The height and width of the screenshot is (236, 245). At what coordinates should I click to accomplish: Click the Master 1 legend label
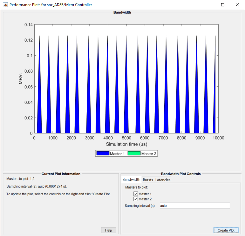pos(117,154)
